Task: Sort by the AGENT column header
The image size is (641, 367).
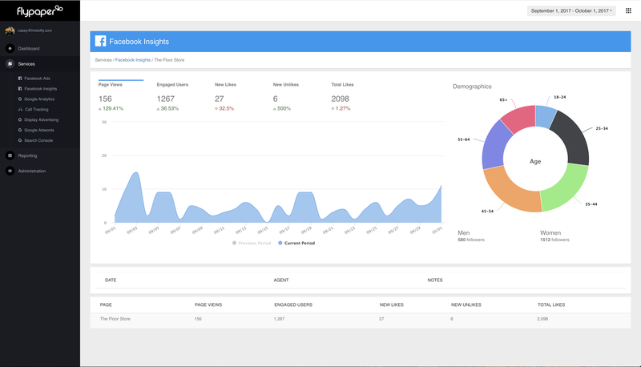Action: [281, 280]
